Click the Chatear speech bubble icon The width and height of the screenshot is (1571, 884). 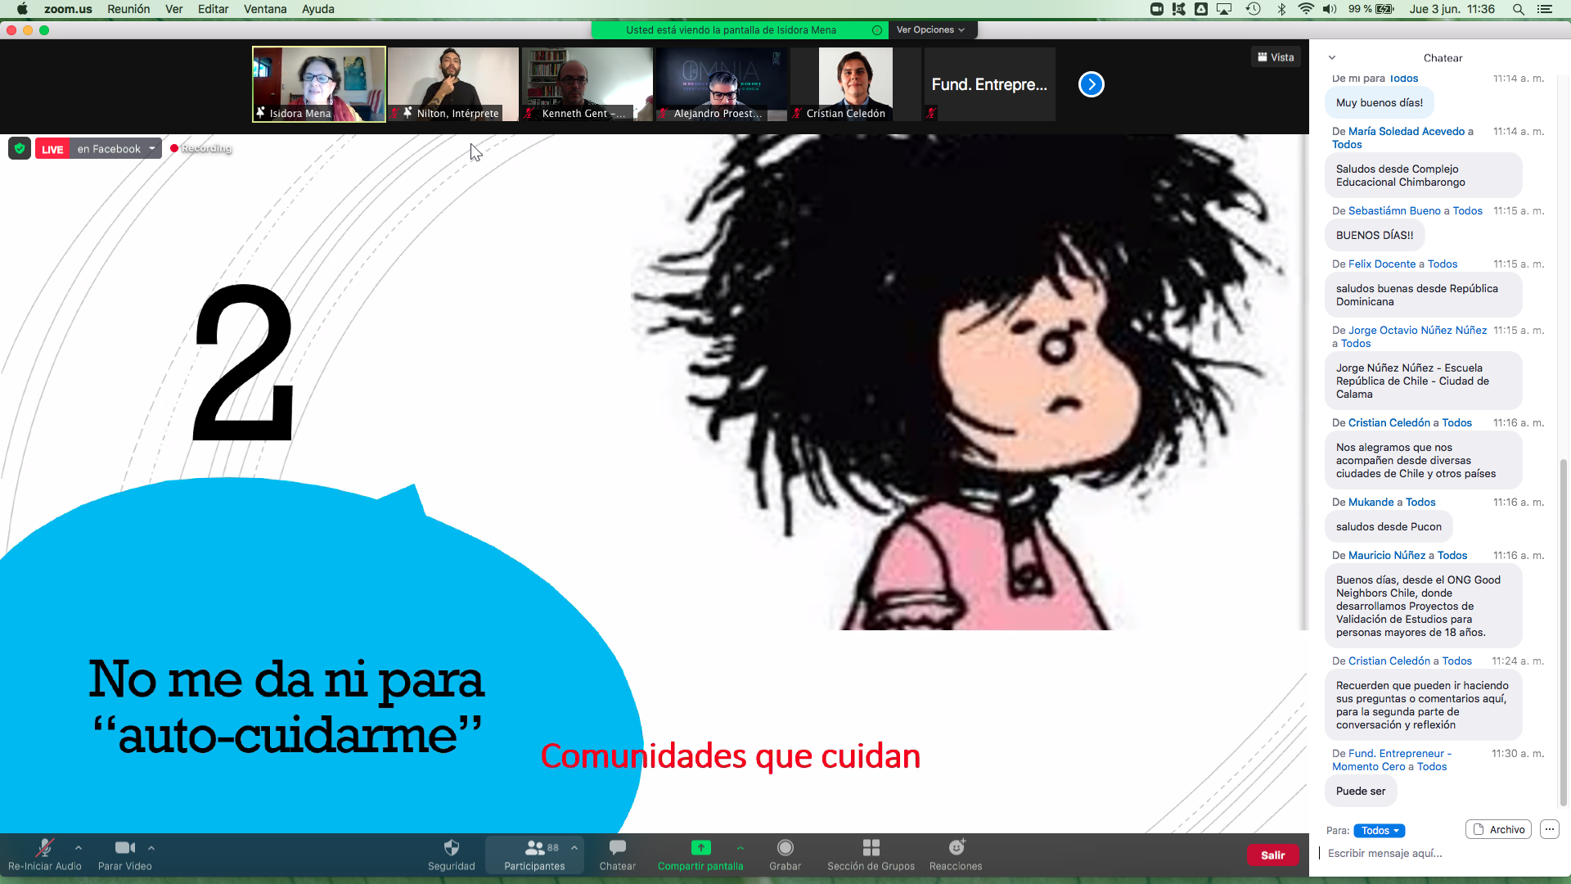618,848
